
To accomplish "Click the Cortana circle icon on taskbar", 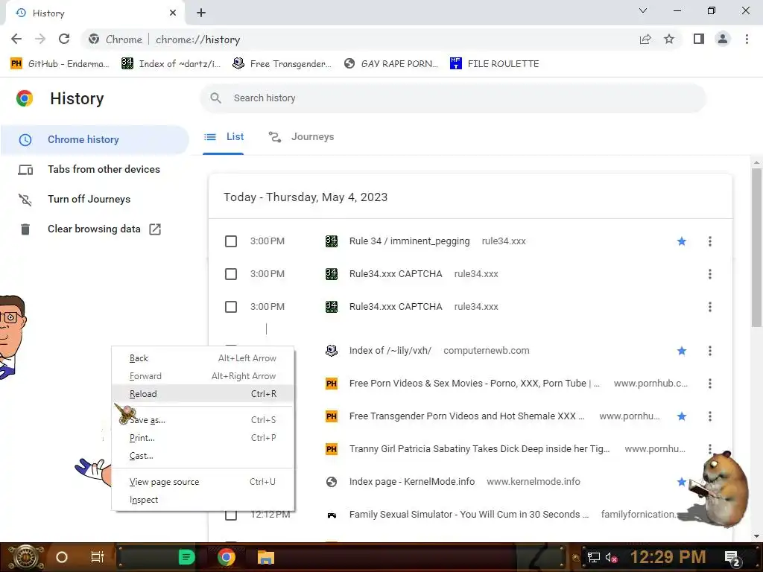I will [x=61, y=557].
